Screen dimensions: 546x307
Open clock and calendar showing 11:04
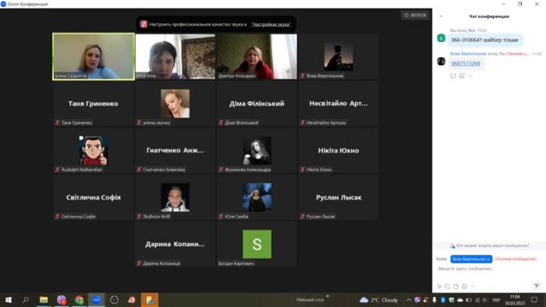pyautogui.click(x=515, y=300)
